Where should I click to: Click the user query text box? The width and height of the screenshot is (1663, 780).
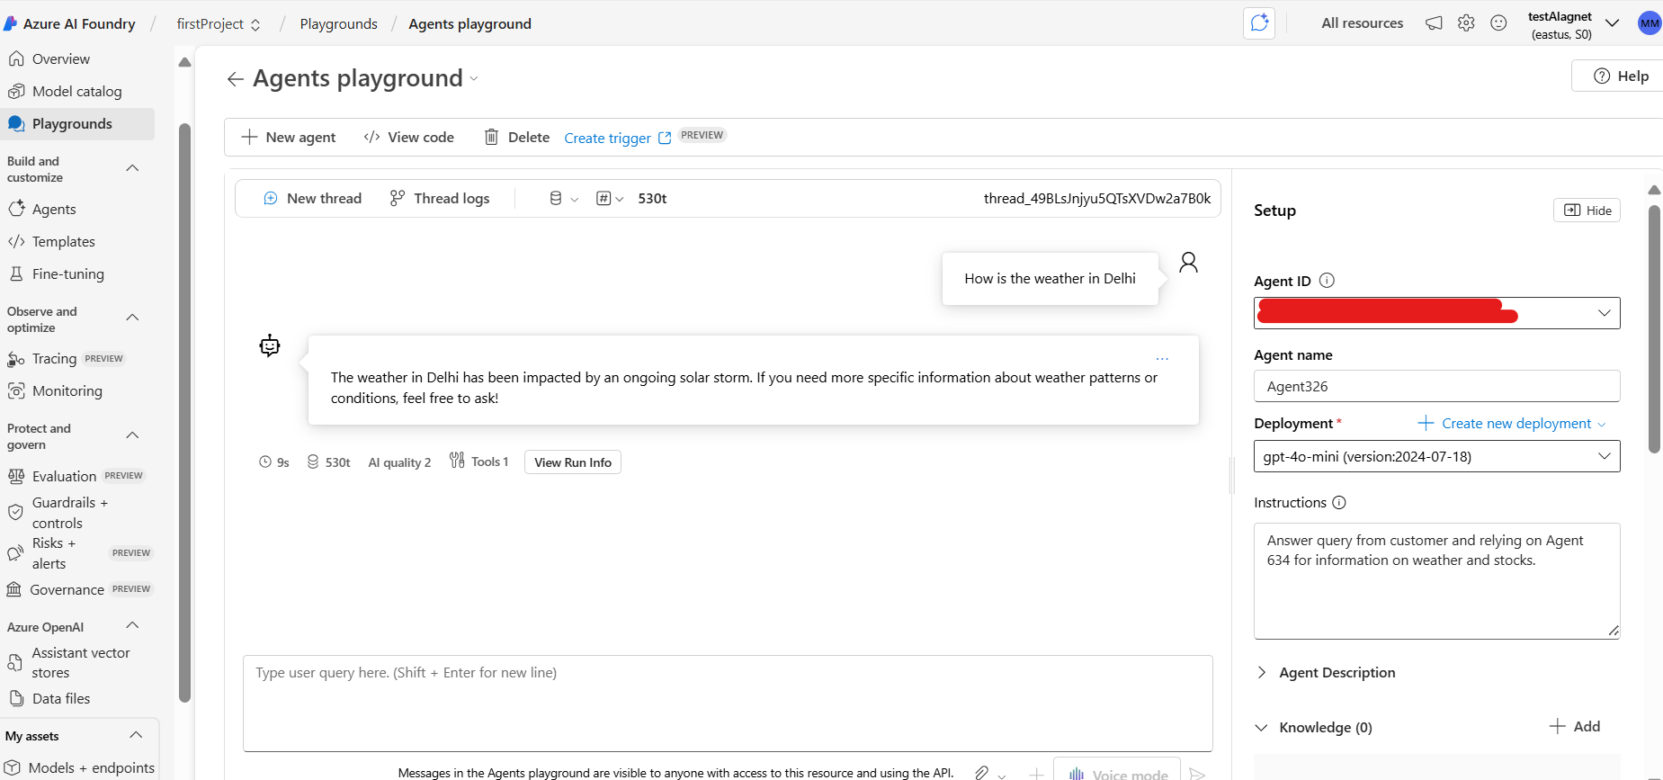coord(728,704)
